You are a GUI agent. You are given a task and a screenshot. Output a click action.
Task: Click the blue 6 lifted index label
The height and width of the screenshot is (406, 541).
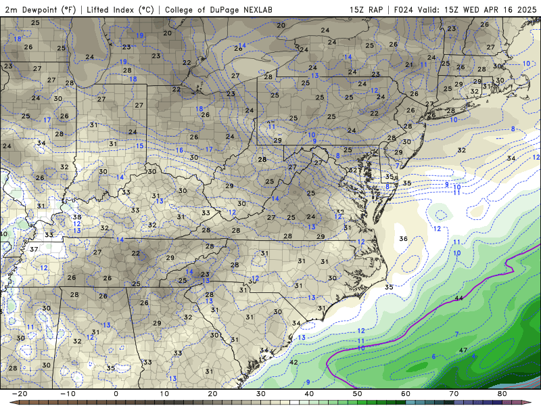(433, 357)
